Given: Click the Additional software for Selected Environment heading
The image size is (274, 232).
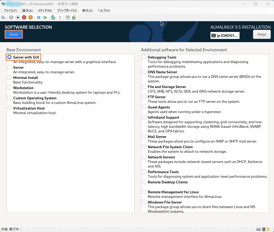Looking at the screenshot, I should [x=184, y=50].
